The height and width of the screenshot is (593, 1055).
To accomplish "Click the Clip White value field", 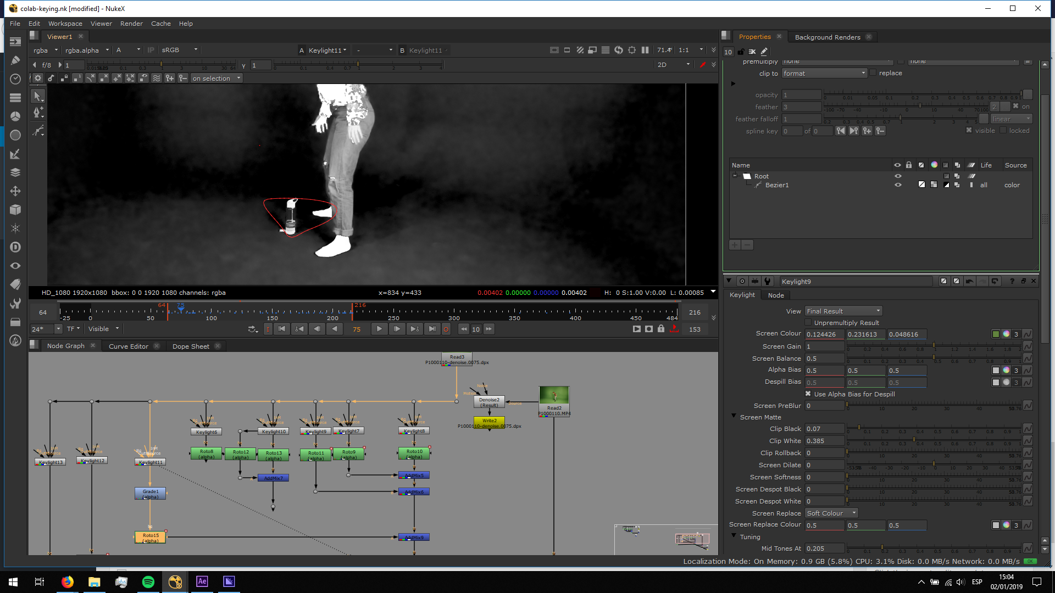I will 824,441.
